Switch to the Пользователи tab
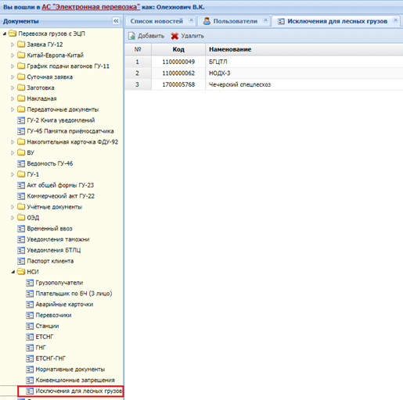Screen dimensions: 403x400 point(236,21)
